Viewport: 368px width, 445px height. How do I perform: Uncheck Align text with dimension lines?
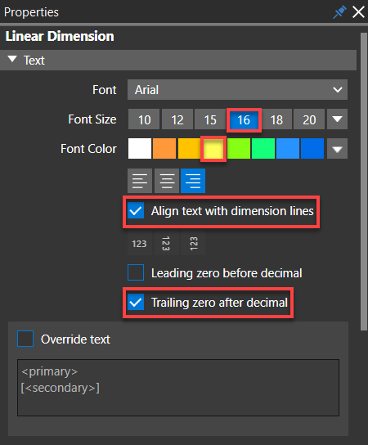[x=136, y=210]
